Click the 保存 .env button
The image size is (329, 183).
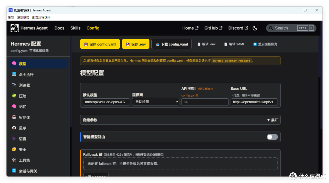(136, 44)
